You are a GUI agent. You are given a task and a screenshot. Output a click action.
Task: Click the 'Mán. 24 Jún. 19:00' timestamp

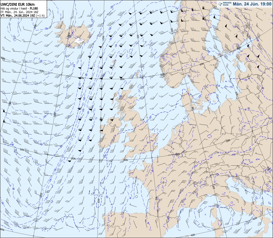pyautogui.click(x=252, y=4)
